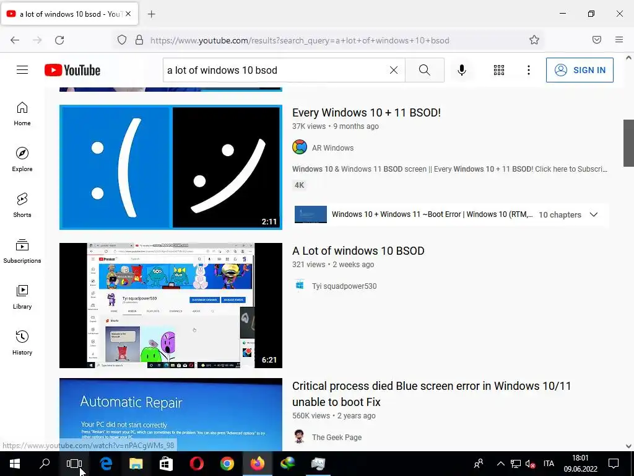Open the YouTube apps grid icon
The width and height of the screenshot is (634, 476).
(x=499, y=70)
